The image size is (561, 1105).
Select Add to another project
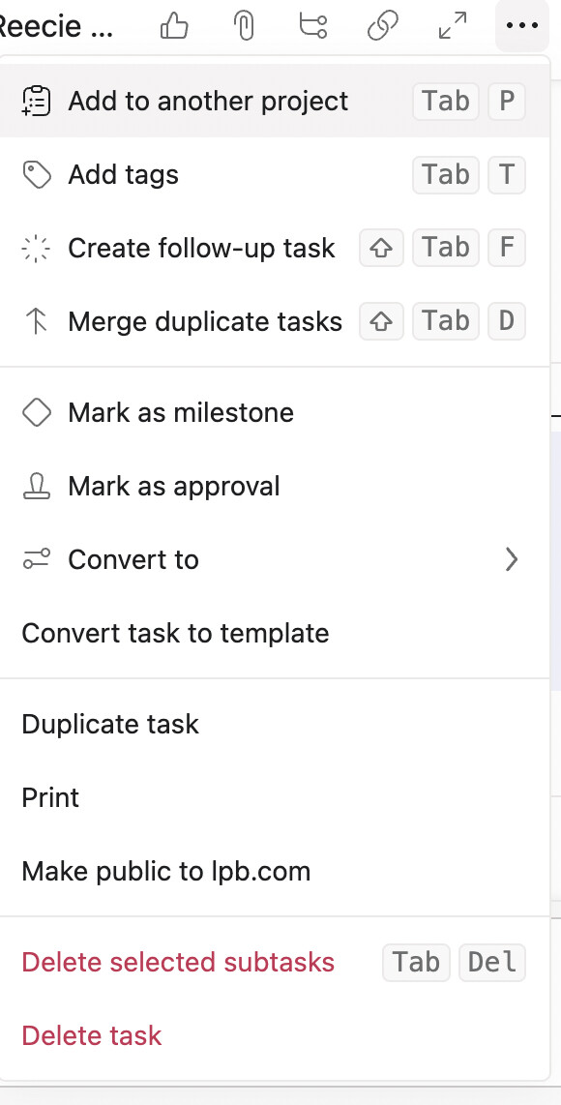tap(275, 101)
